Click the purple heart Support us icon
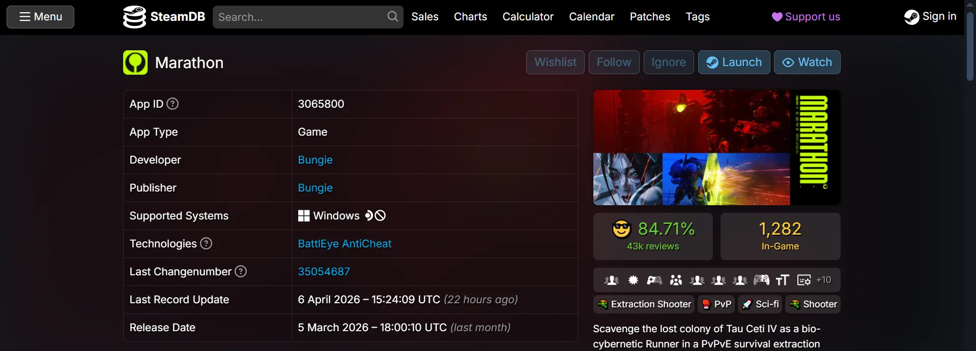The width and height of the screenshot is (976, 351). click(x=777, y=17)
